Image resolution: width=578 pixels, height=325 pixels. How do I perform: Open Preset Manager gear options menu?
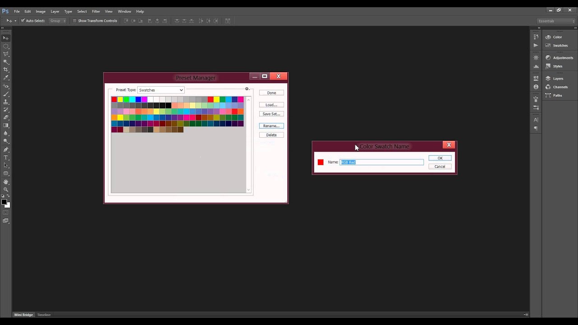point(247,89)
